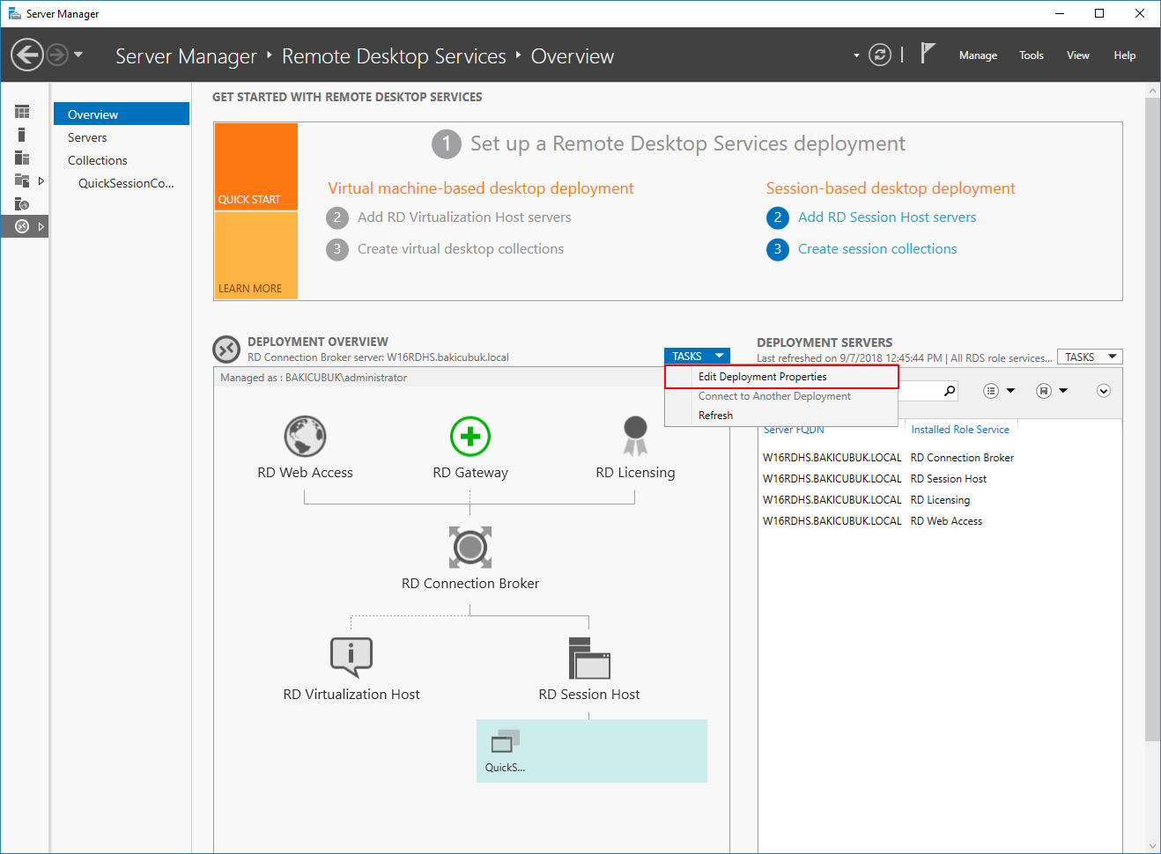Open the Tools menu
The image size is (1161, 854).
point(1032,55)
